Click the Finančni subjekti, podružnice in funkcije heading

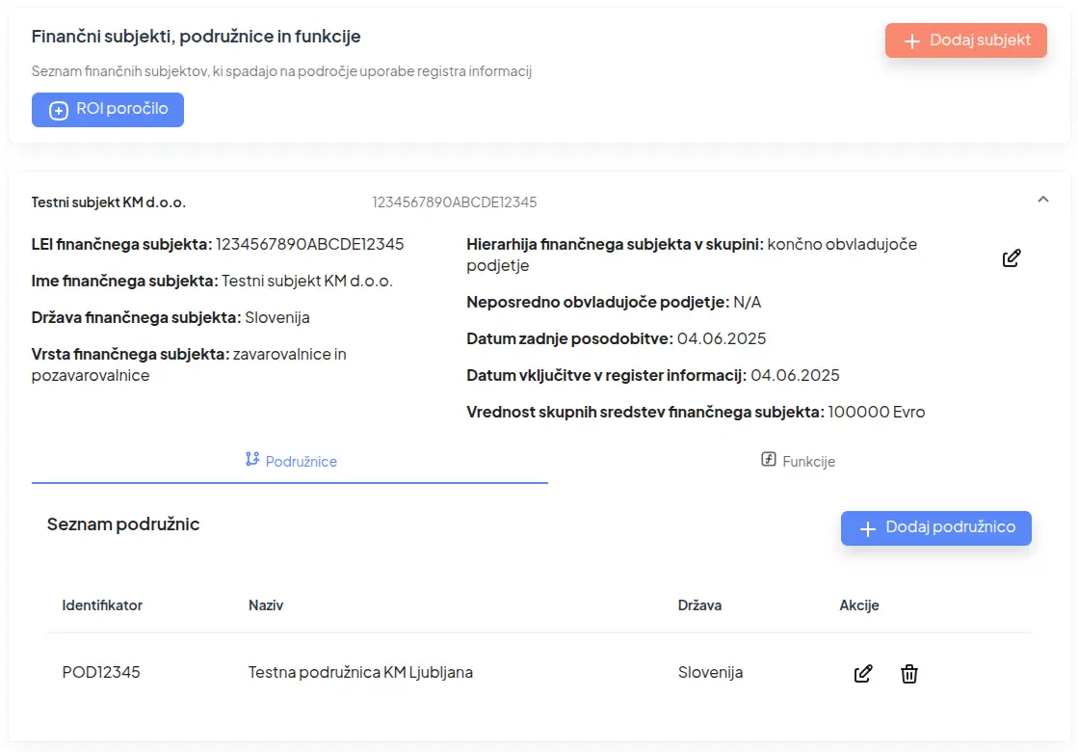[197, 37]
